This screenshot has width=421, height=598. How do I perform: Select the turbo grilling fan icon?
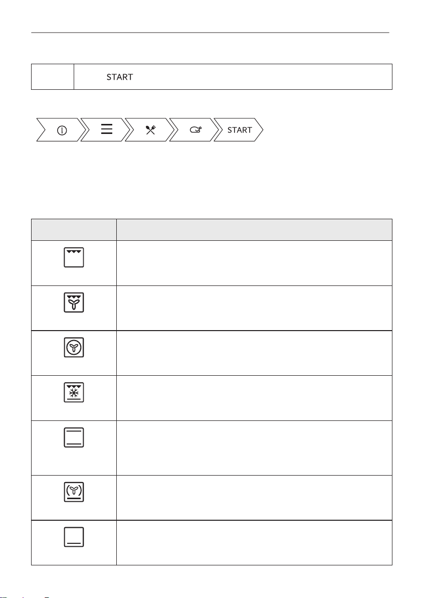click(74, 303)
